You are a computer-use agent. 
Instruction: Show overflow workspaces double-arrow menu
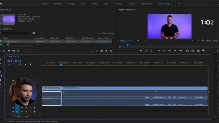[179, 4]
